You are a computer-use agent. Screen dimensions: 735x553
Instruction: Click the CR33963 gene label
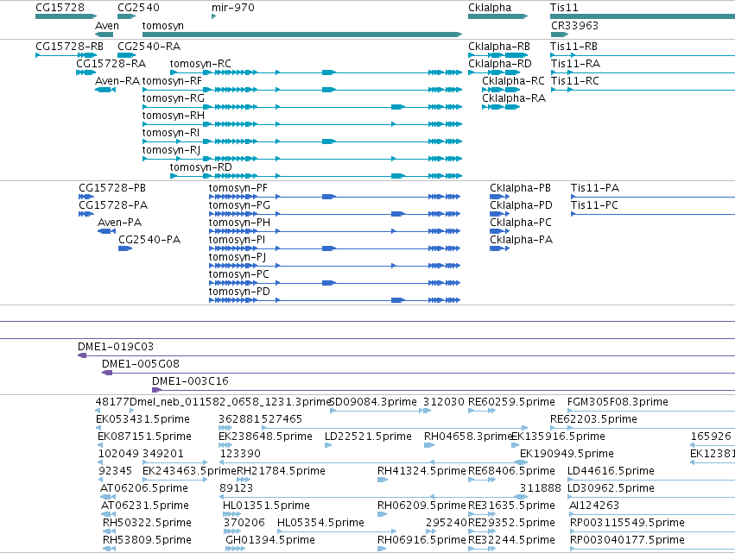574,26
